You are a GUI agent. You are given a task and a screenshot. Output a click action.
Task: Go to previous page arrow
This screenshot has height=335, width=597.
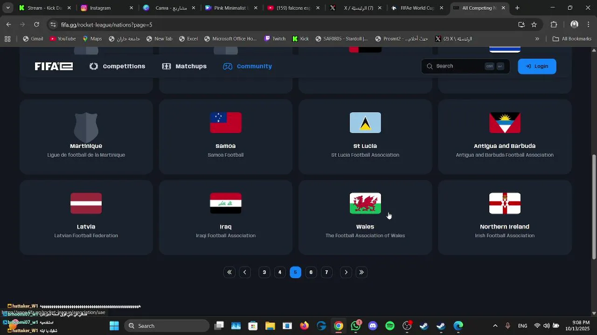pos(245,272)
